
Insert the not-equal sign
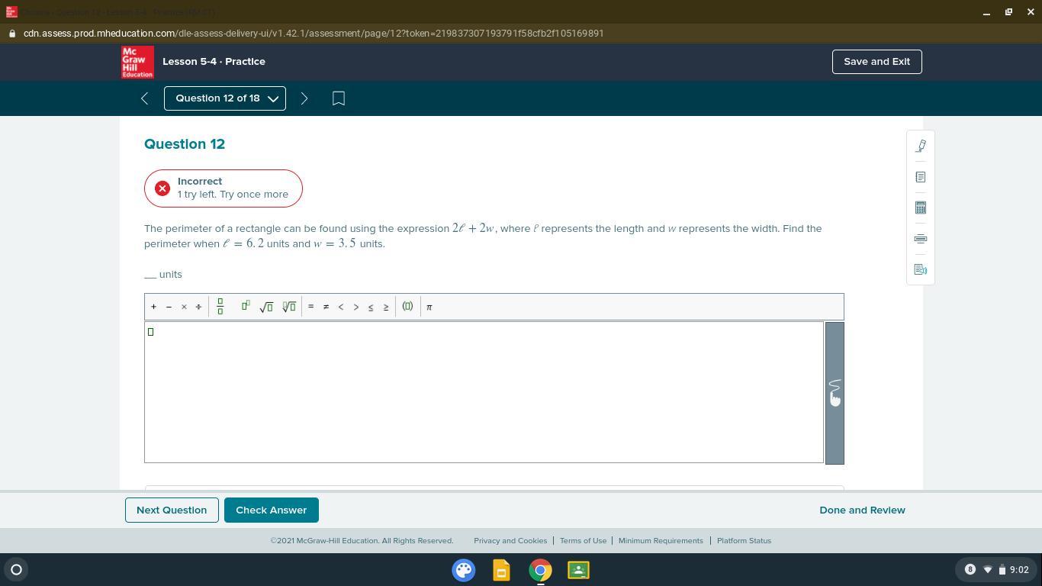point(326,307)
